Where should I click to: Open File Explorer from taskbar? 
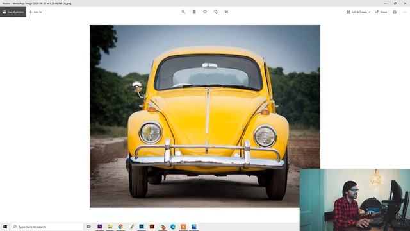coord(110,227)
